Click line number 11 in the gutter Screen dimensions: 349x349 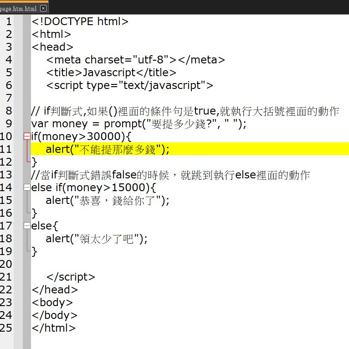[6, 149]
